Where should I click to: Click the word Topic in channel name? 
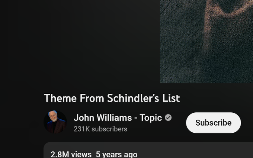(151, 118)
